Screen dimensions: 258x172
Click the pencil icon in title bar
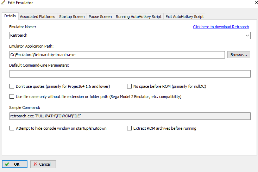coord(3,2)
